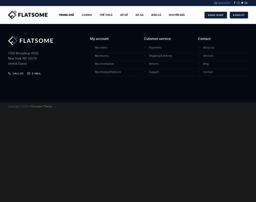The width and height of the screenshot is (256, 202).
Task: Select the Trang Chủ menu item
Action: tap(66, 15)
